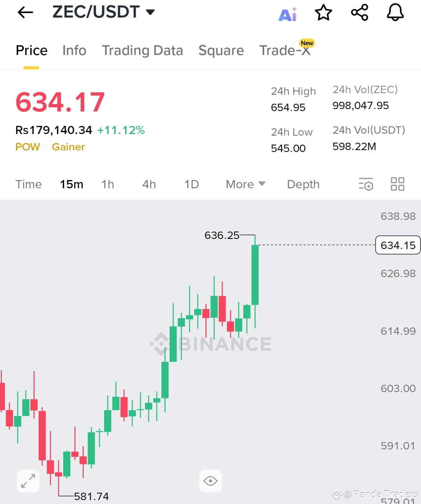Open price alert bell icon

click(x=395, y=12)
